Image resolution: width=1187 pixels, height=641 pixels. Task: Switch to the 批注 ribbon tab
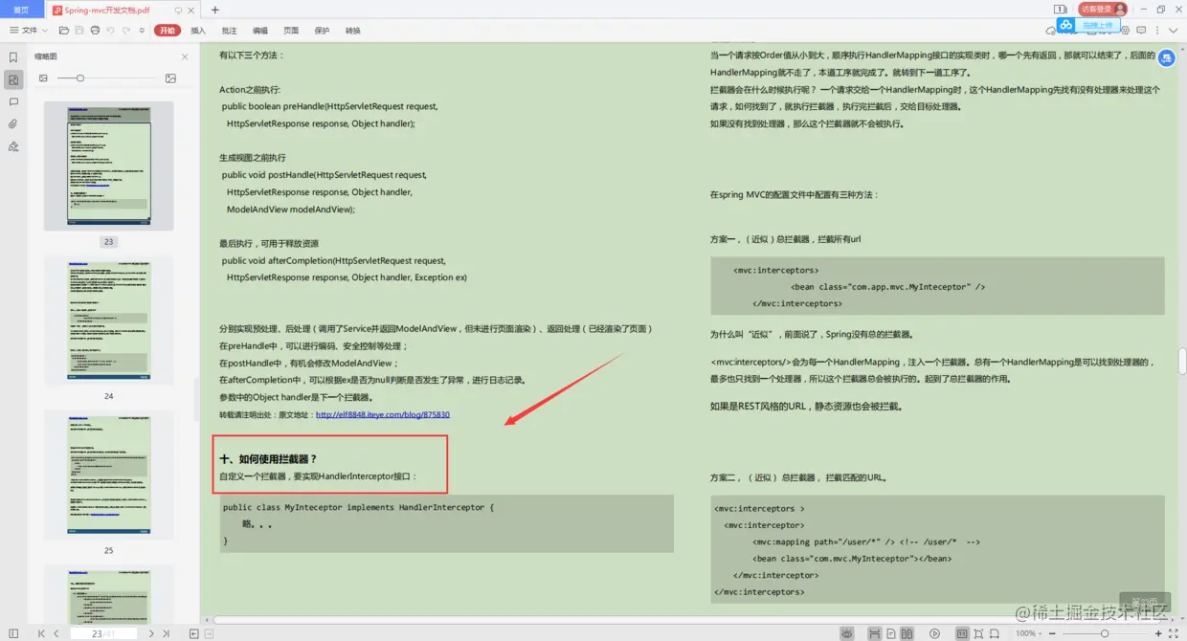(x=229, y=31)
